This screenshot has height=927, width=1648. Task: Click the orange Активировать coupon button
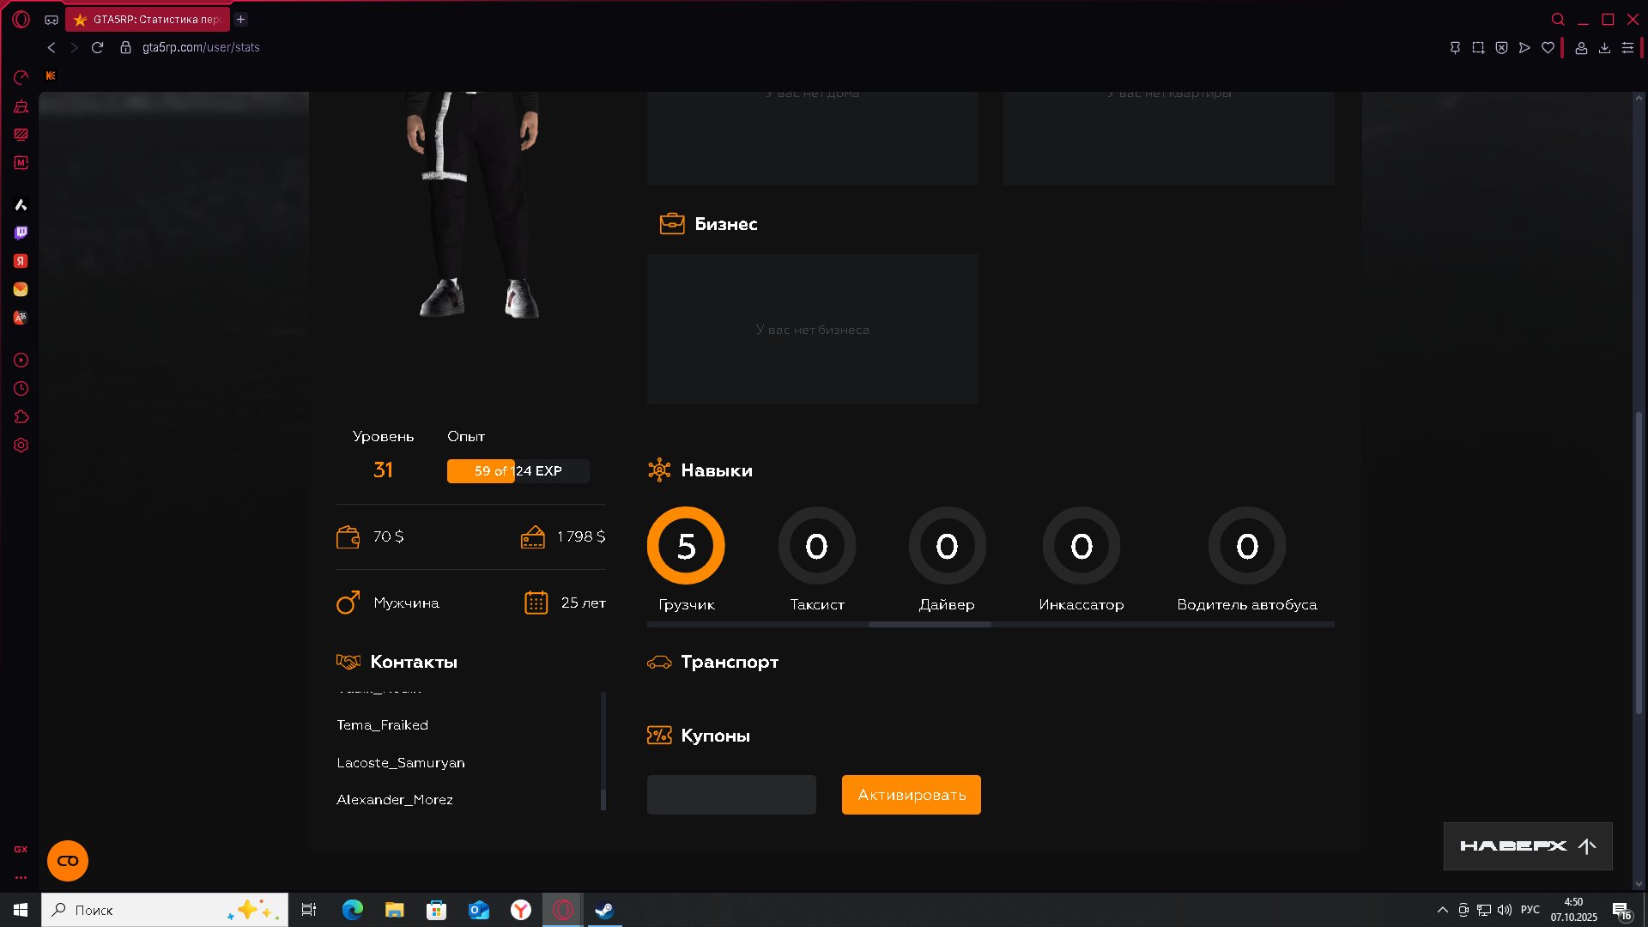[911, 795]
